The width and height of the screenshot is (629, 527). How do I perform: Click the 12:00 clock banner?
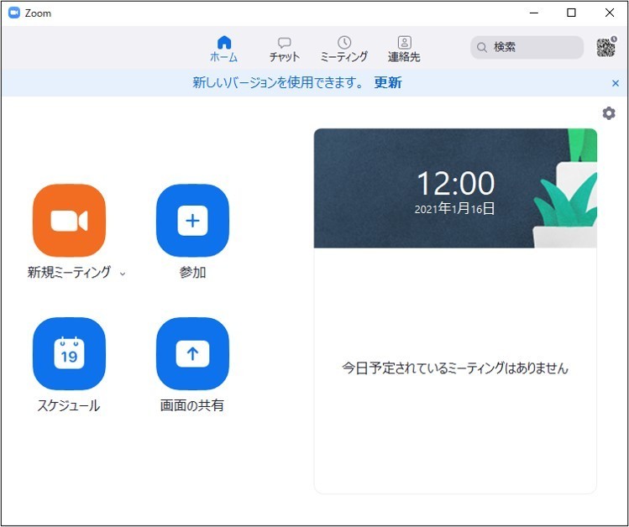pos(455,188)
